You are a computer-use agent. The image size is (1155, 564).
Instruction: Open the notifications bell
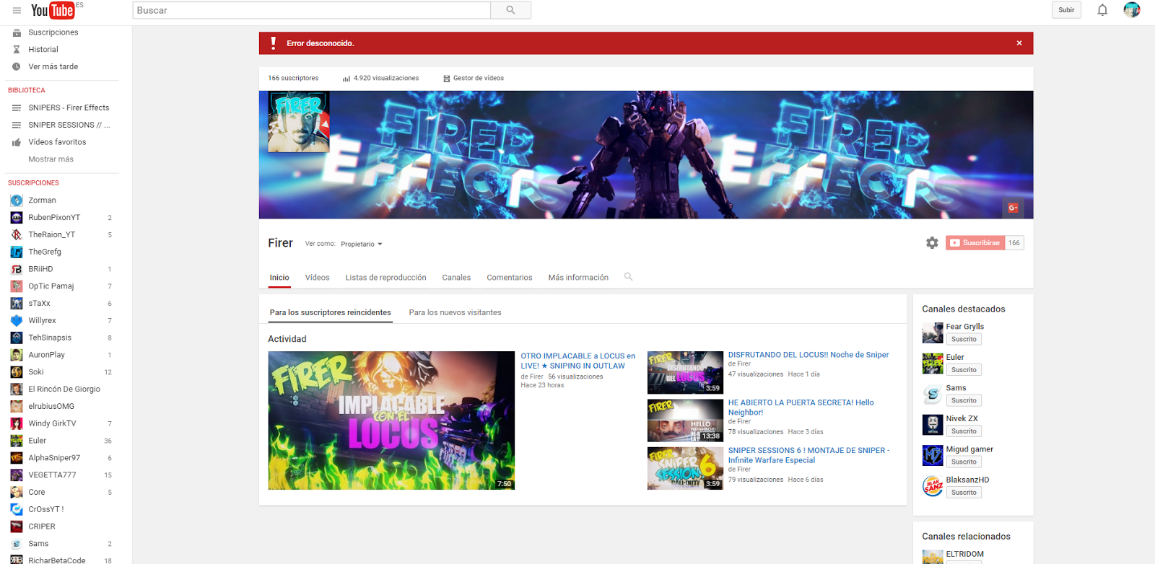pyautogui.click(x=1102, y=10)
